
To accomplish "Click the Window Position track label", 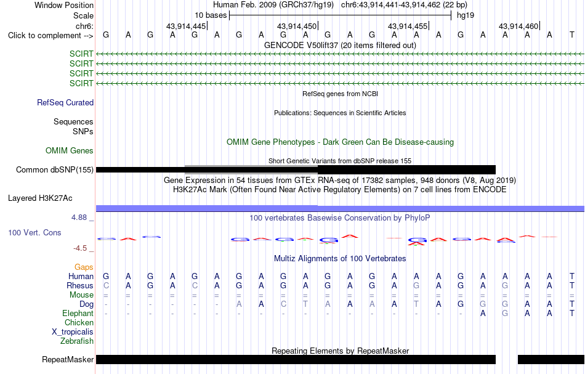I will pyautogui.click(x=64, y=5).
